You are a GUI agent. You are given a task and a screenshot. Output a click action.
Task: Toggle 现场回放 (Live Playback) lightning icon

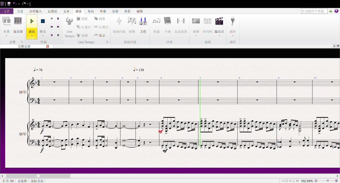(x=119, y=21)
